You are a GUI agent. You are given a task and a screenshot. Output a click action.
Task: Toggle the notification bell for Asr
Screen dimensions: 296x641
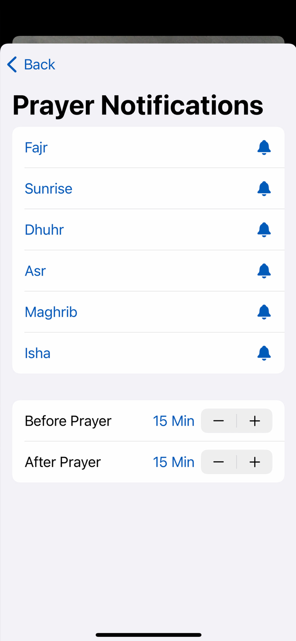(264, 271)
